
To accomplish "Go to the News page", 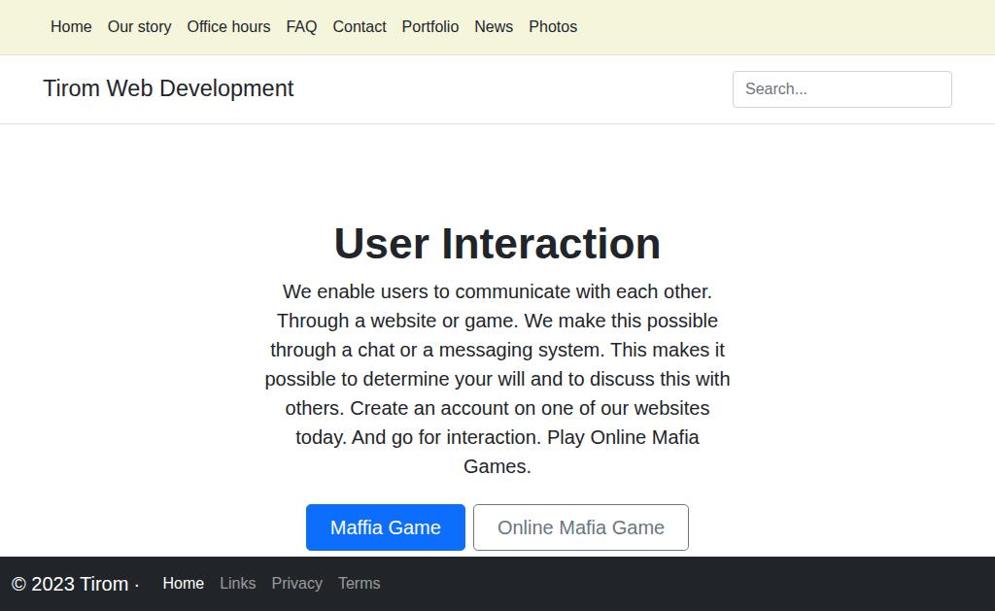I will [x=494, y=27].
